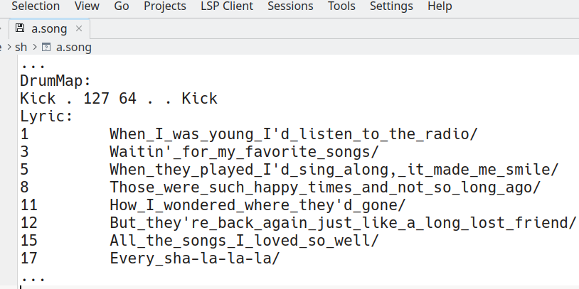Open the Help menu
Viewport: 579px width, 289px height.
coord(440,6)
